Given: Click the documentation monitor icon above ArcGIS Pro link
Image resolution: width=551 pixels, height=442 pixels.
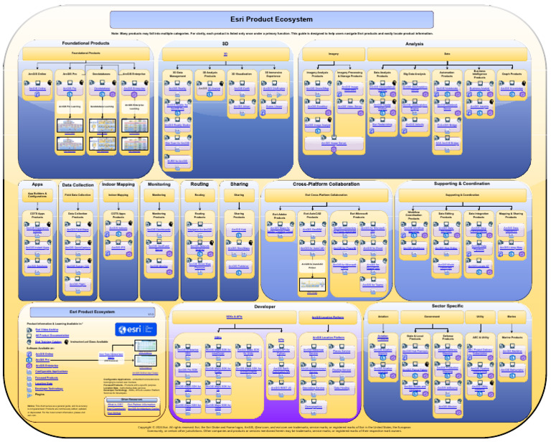Looking at the screenshot, I should 70,83.
